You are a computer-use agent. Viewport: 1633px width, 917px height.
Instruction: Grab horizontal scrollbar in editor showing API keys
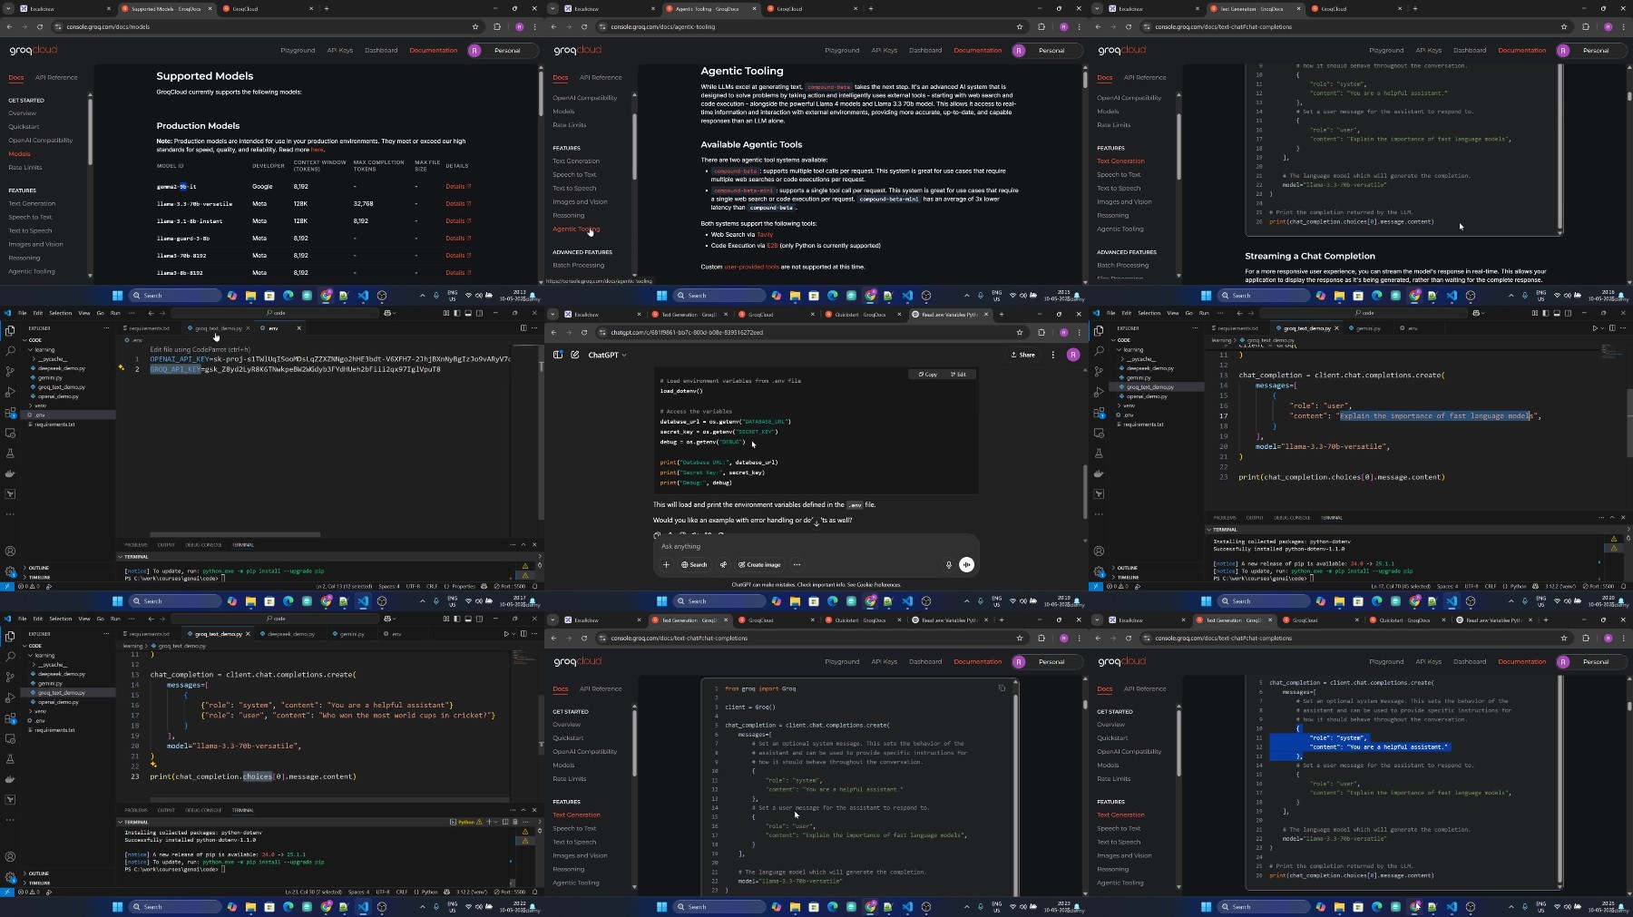point(236,535)
